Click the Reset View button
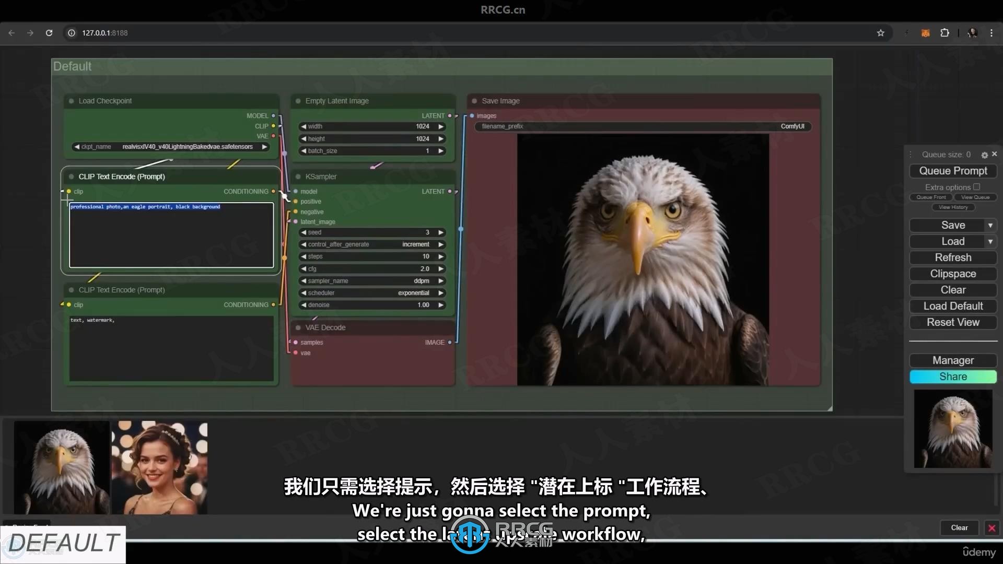The image size is (1003, 564). tap(953, 322)
